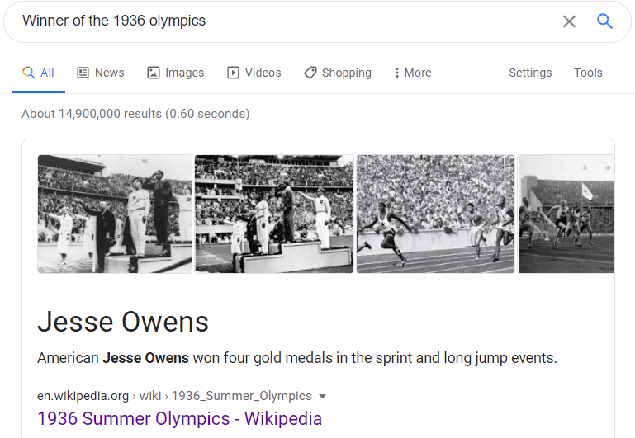Clear the search box with the X icon
Viewport: 635px width, 438px height.
(x=569, y=21)
